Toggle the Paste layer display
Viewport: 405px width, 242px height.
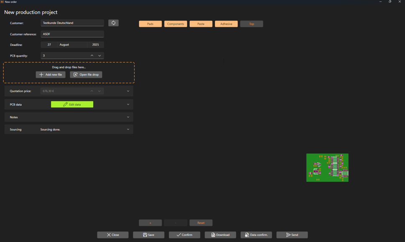[x=201, y=24]
